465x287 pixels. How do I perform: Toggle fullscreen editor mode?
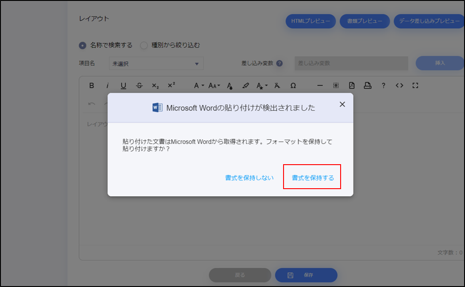coord(415,85)
